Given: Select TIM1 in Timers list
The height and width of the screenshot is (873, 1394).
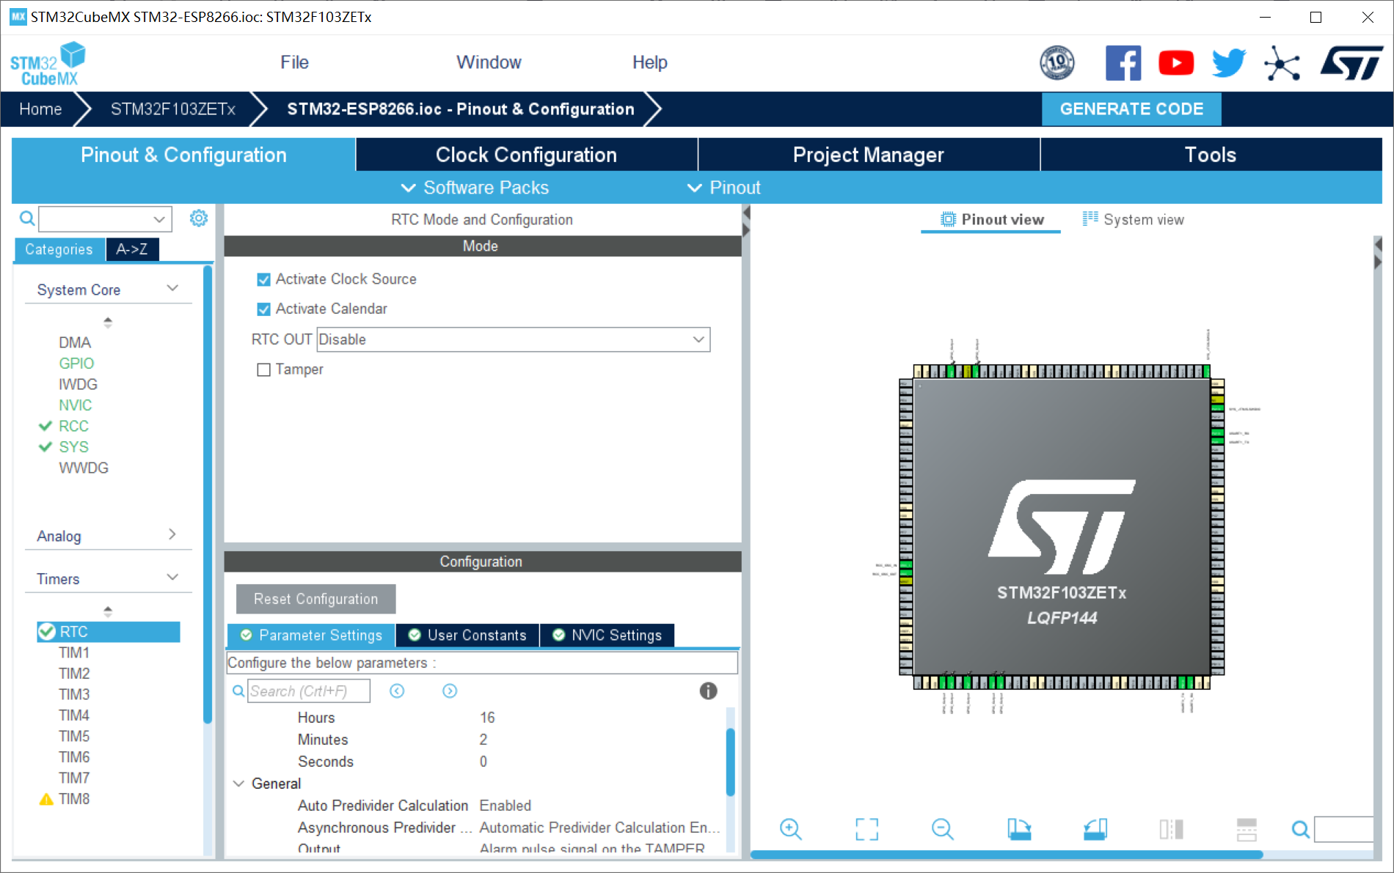Looking at the screenshot, I should coord(74,652).
